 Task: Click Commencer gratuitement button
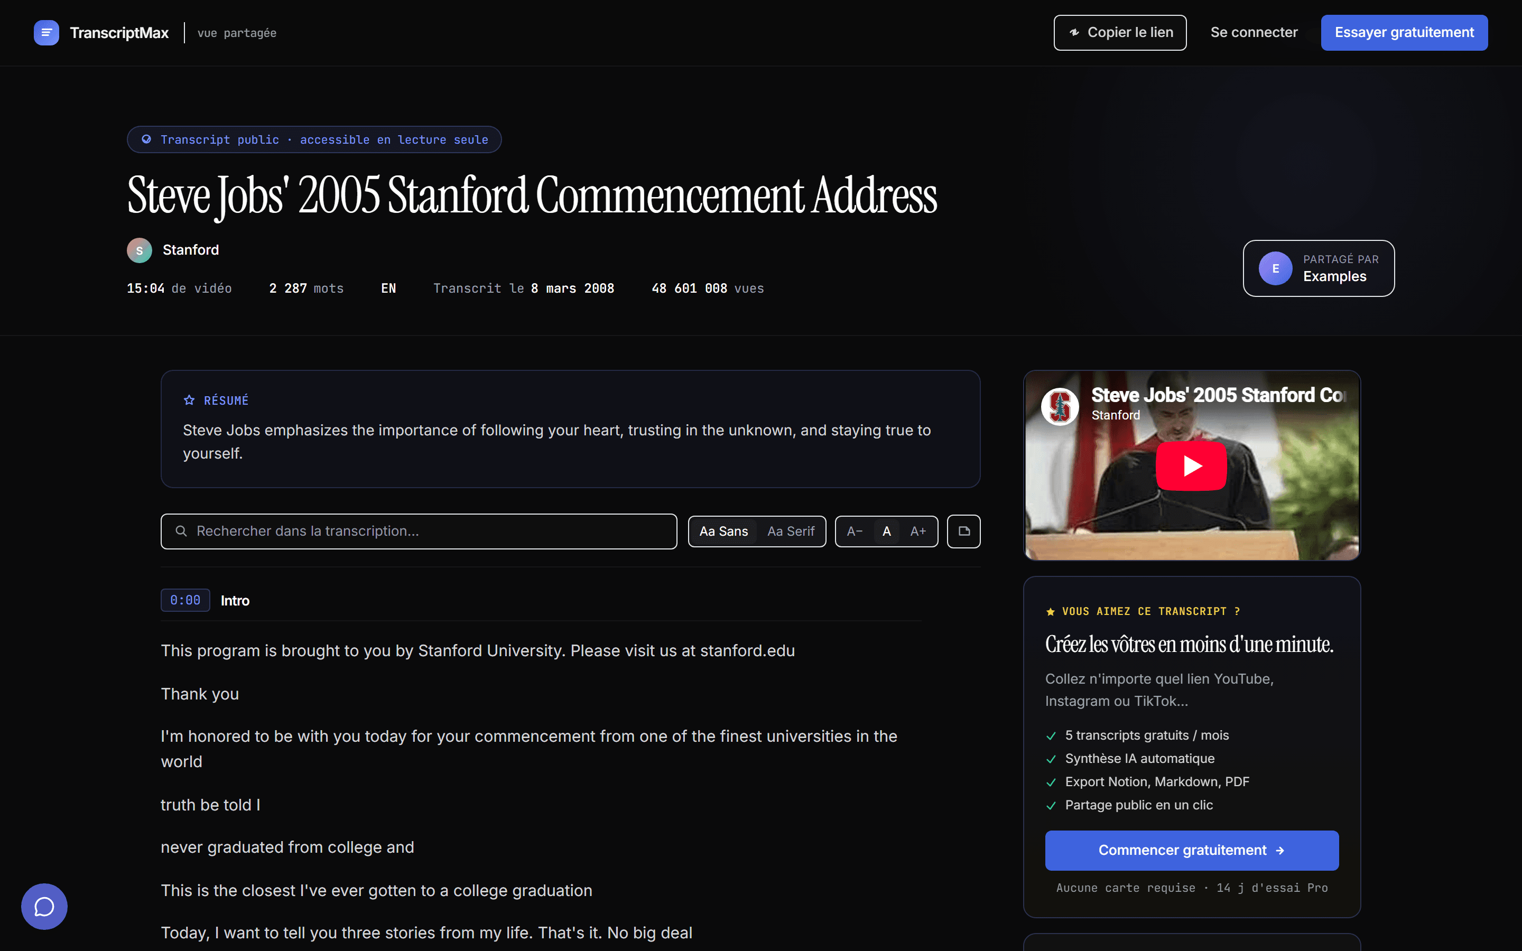pyautogui.click(x=1192, y=851)
